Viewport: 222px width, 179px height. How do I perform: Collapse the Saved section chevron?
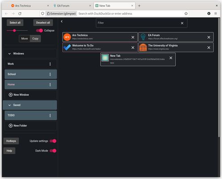(9, 105)
